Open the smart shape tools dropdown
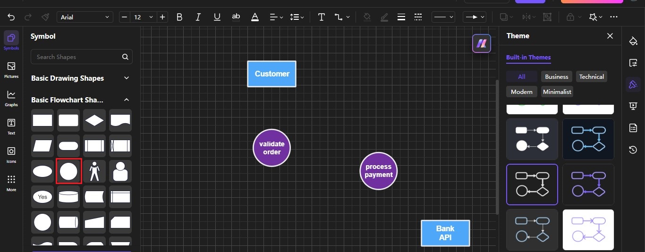The height and width of the screenshot is (252, 645). 596,17
